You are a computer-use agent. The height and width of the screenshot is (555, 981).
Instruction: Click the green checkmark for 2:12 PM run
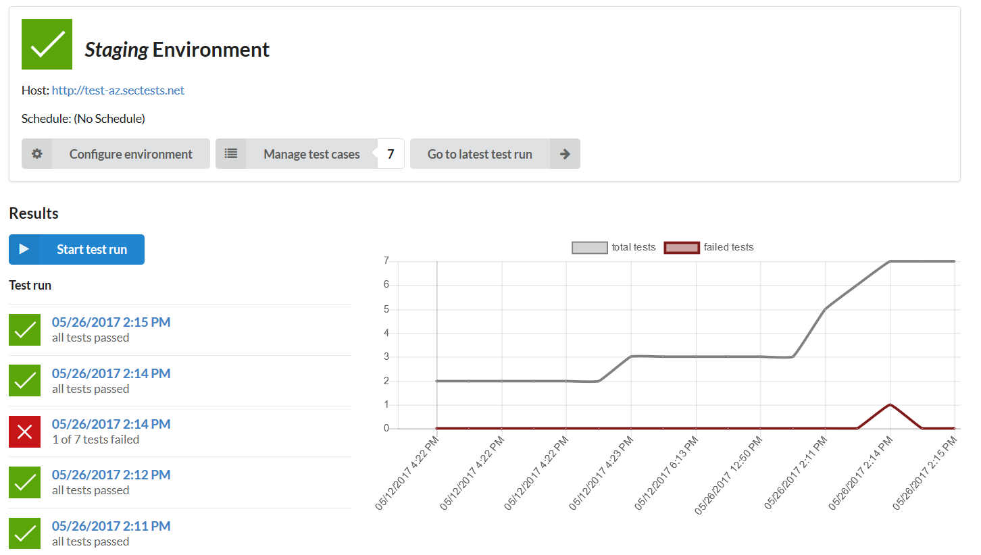(25, 482)
